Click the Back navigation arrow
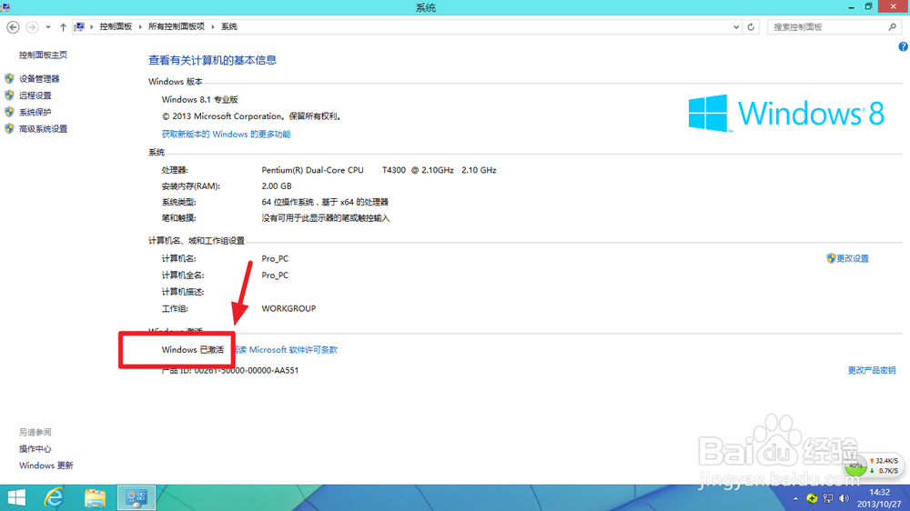The height and width of the screenshot is (511, 910). point(13,26)
